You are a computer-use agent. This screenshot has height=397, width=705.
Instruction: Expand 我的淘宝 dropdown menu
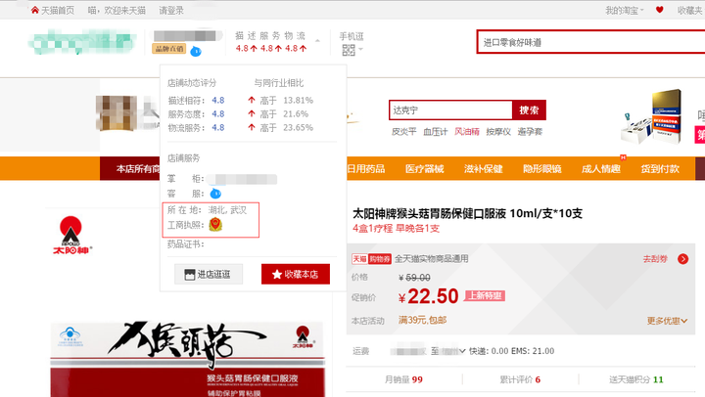coord(625,10)
